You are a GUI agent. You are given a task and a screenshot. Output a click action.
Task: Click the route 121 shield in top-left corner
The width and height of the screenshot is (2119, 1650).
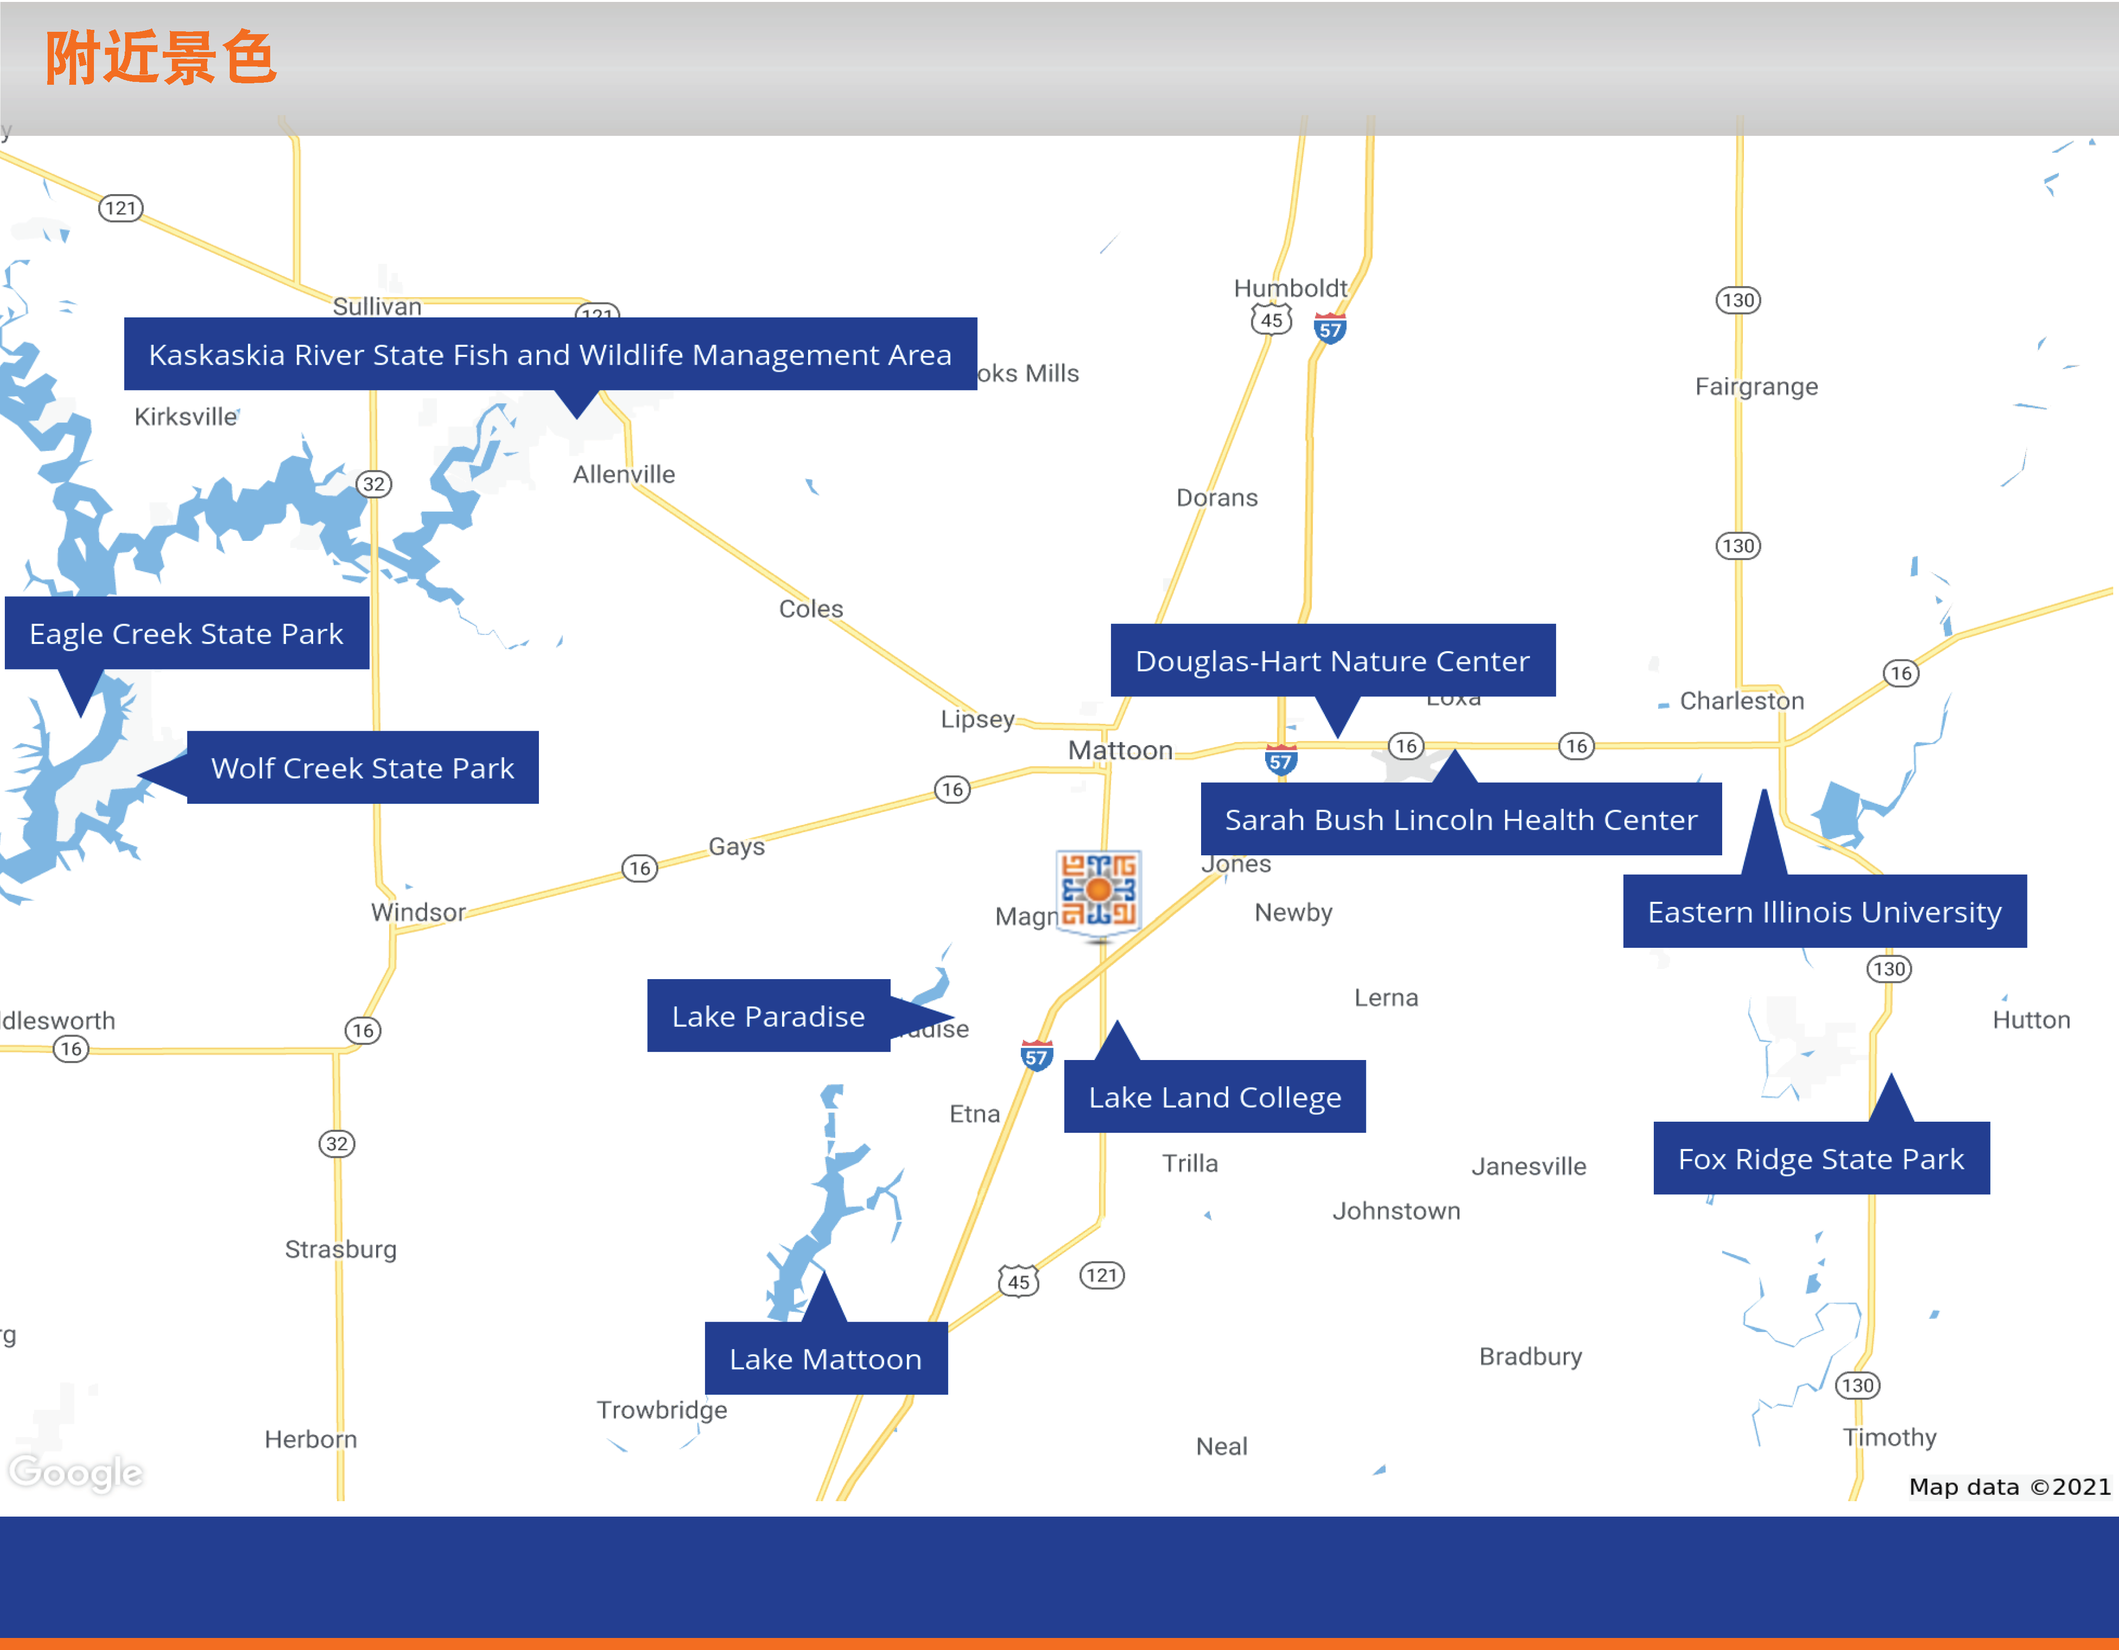tap(120, 208)
